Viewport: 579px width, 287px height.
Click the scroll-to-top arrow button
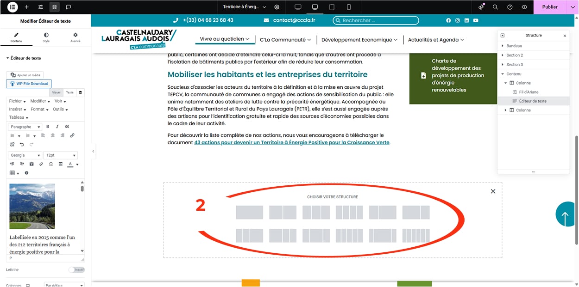pos(565,215)
